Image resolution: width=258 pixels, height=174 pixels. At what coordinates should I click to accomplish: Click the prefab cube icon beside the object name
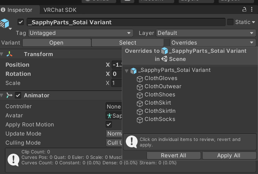pos(5,23)
